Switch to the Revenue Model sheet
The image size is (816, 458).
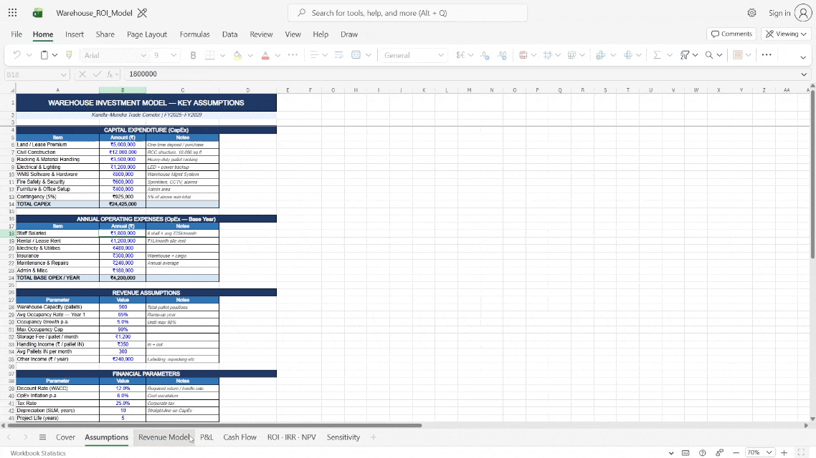(164, 437)
